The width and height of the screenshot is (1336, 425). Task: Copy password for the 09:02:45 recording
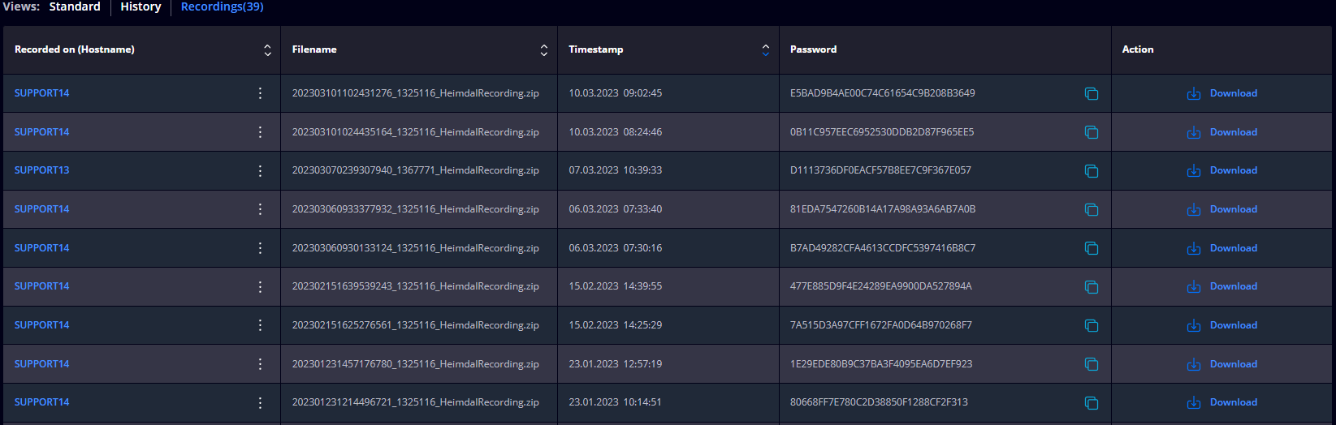pos(1092,93)
